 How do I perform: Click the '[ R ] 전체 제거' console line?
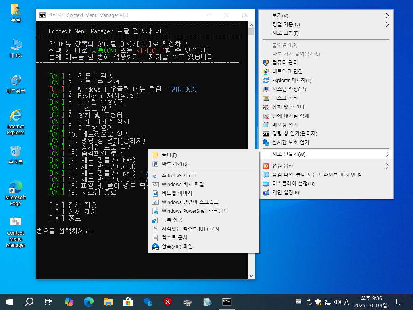coord(73,212)
